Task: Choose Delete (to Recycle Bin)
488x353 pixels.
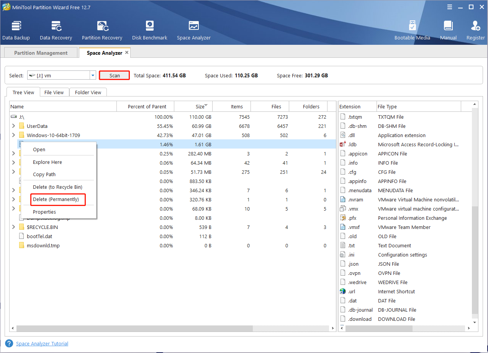Action: [58, 187]
